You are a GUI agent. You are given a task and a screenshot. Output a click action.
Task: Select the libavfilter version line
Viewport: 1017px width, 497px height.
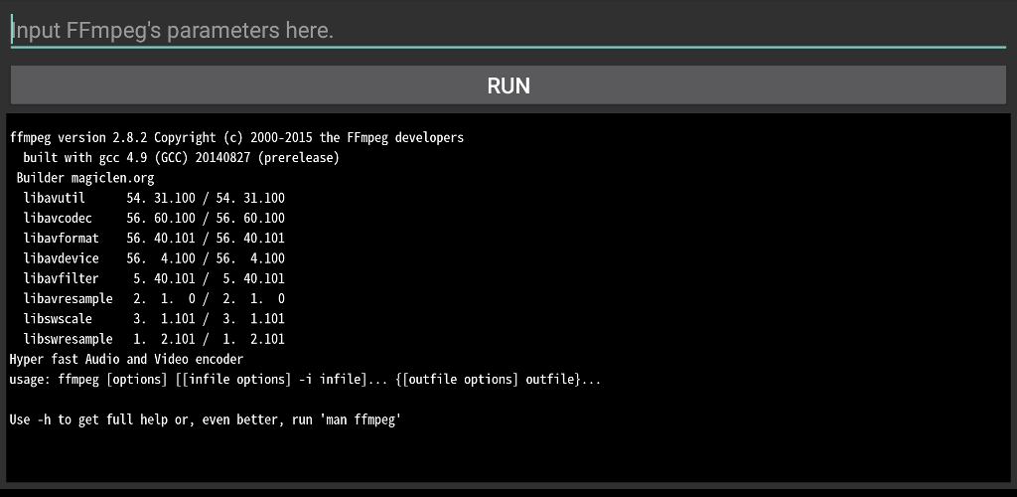pos(154,279)
